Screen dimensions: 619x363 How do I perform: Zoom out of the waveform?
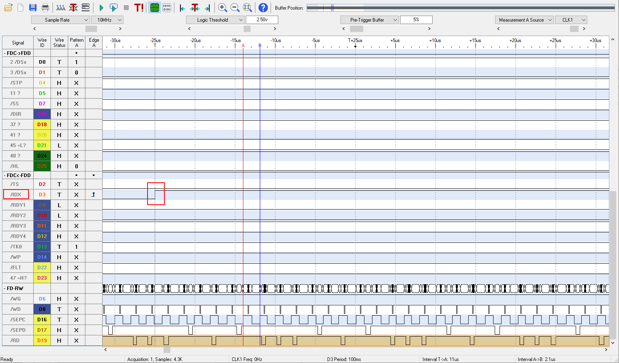(x=235, y=8)
